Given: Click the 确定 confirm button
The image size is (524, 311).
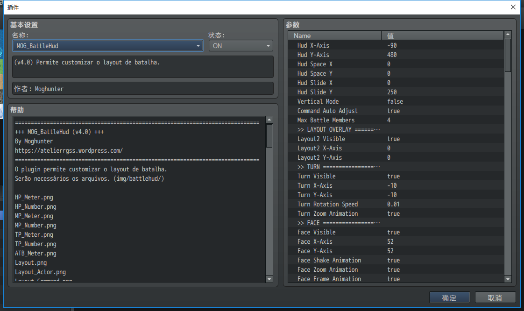Looking at the screenshot, I should pyautogui.click(x=449, y=297).
